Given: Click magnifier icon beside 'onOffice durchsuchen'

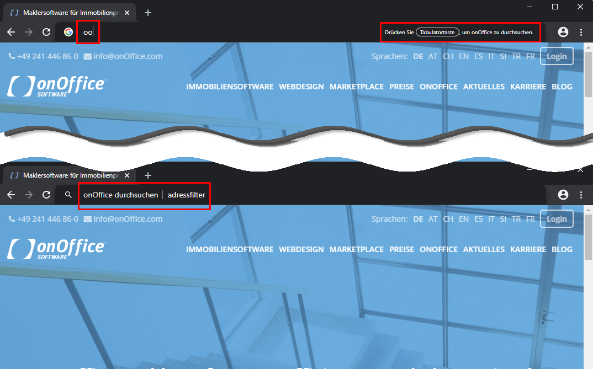Looking at the screenshot, I should pos(68,195).
